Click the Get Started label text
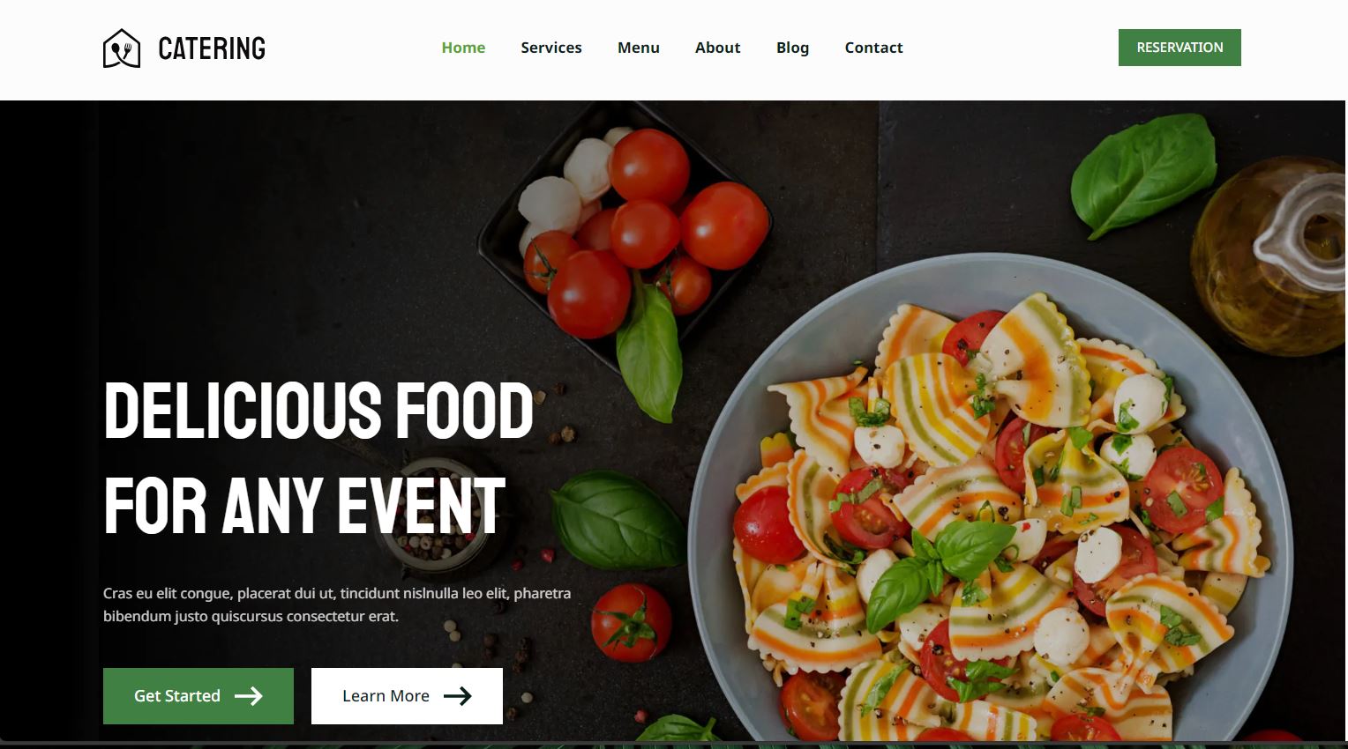This screenshot has height=749, width=1348. pos(177,696)
